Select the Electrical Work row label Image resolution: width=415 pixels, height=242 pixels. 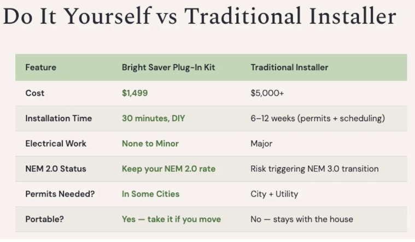56,143
